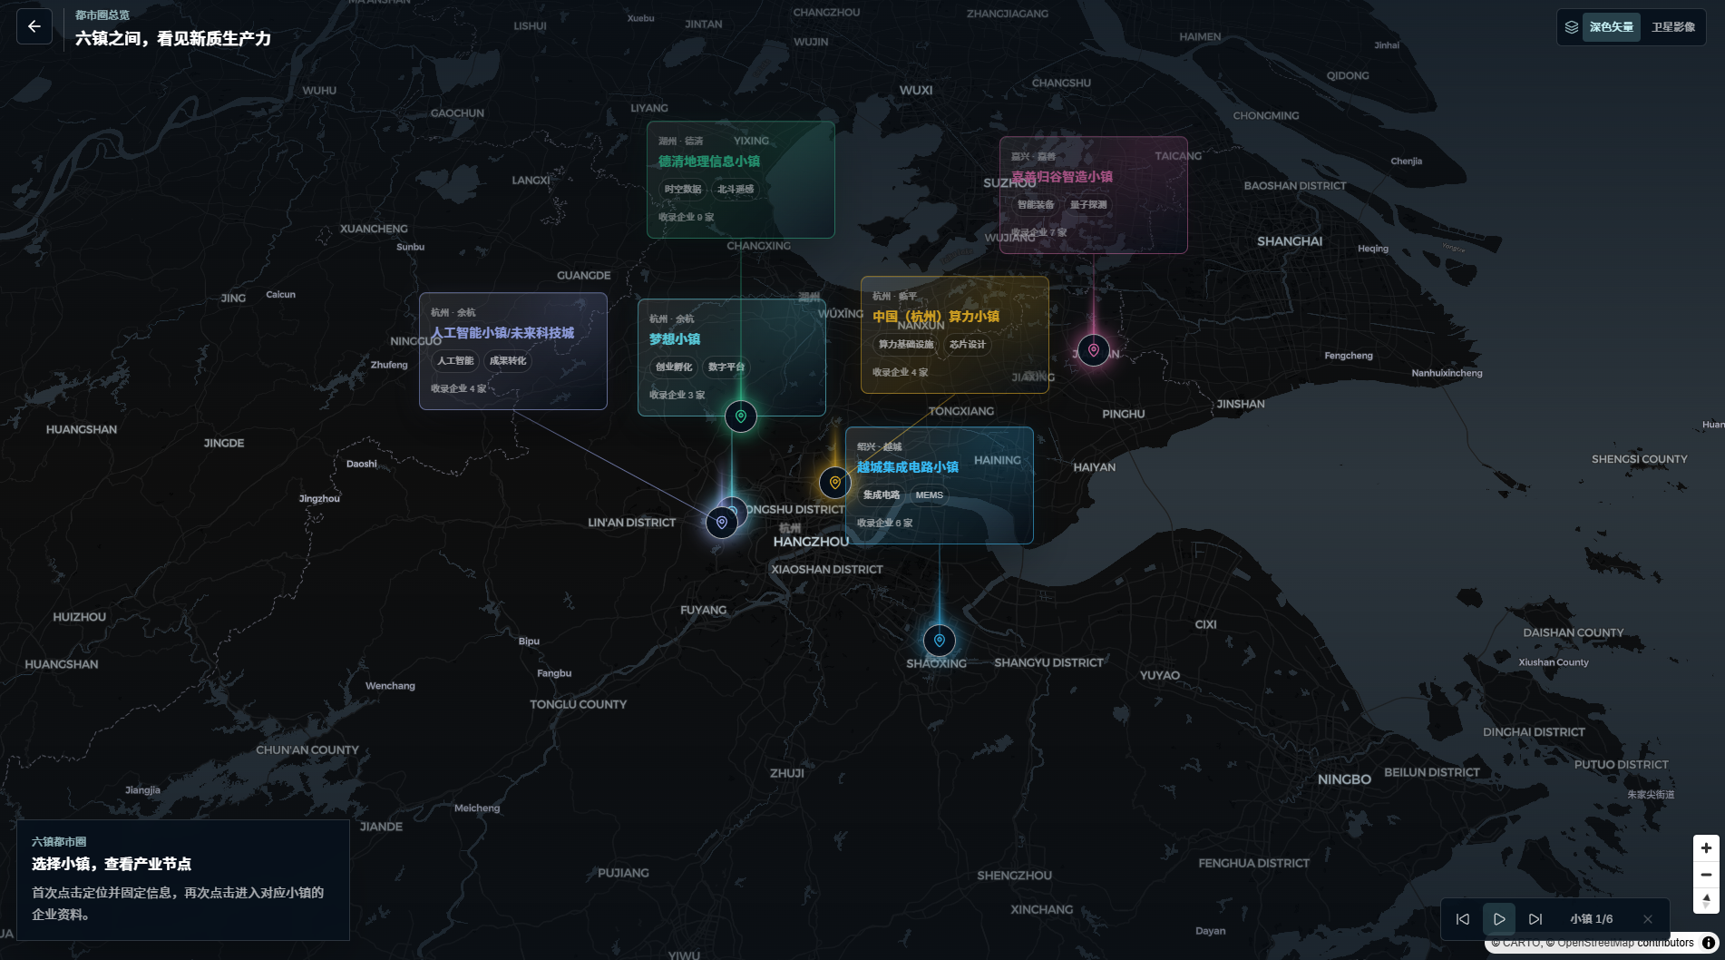The image size is (1725, 960).
Task: Click the 收录企业 6 家 text
Action: tap(885, 524)
